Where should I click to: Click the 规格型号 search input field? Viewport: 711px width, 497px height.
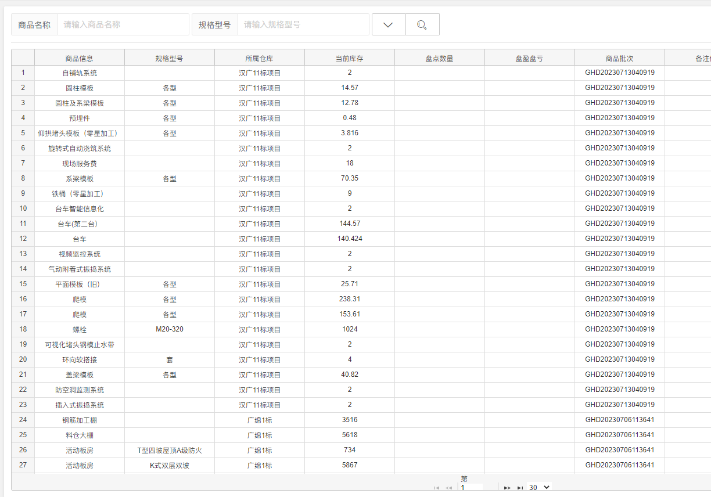[303, 24]
